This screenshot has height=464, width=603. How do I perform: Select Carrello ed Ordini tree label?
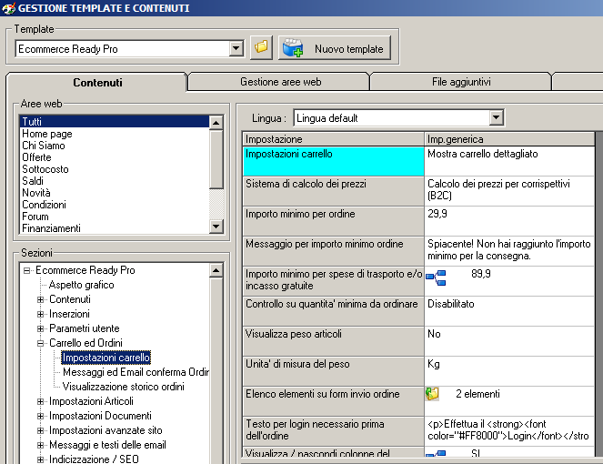pos(85,343)
